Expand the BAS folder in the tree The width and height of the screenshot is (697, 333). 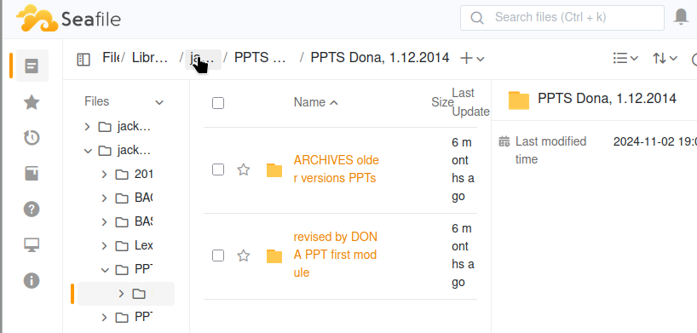(x=105, y=221)
